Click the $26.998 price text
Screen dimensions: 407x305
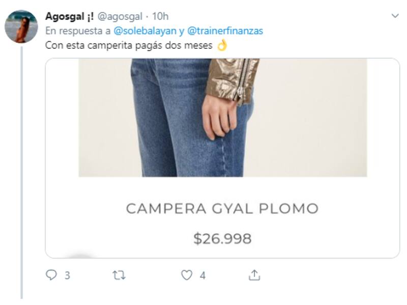tap(222, 238)
